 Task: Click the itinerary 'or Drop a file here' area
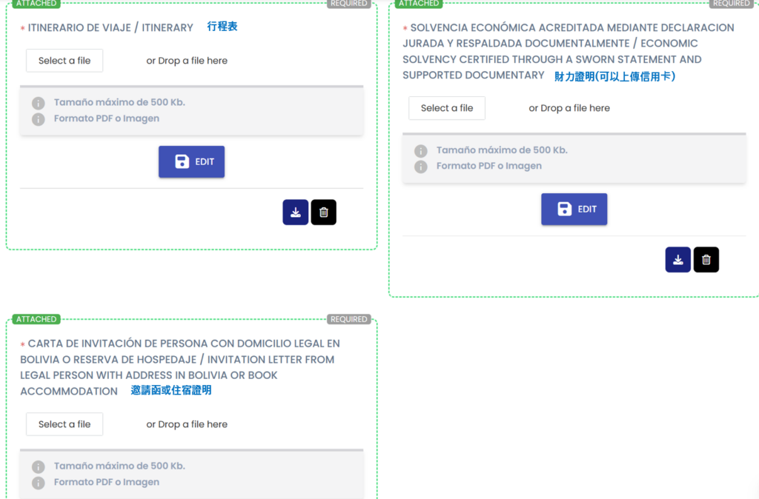click(x=187, y=61)
